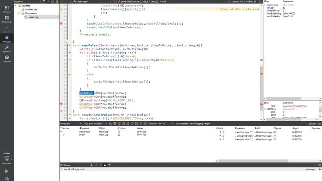Open the sendPulse symbol dropdown

175,1
